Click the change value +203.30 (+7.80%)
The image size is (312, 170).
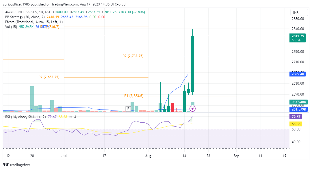pyautogui.click(x=132, y=12)
